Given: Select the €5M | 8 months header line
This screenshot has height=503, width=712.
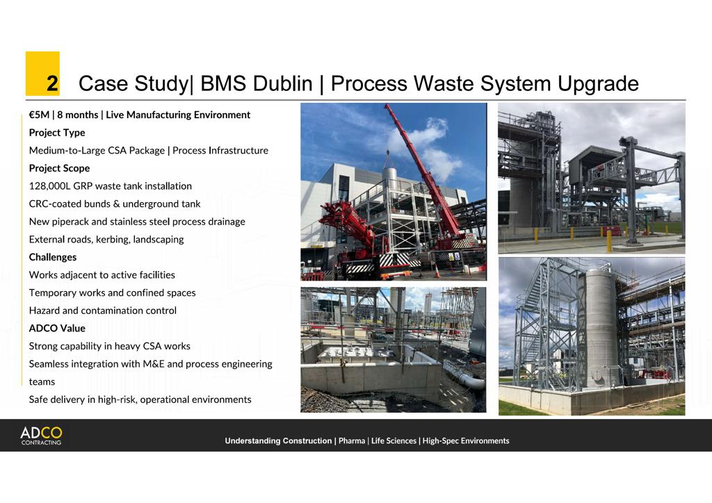Looking at the screenshot, I should 139,115.
